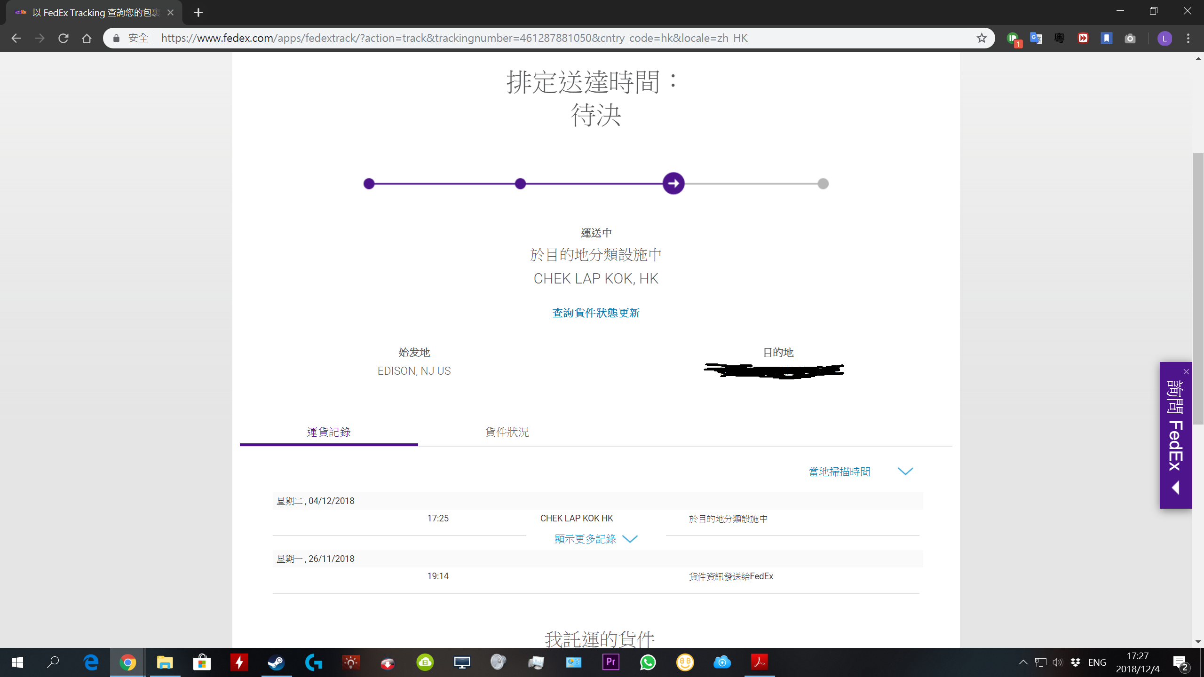Open Adobe Acrobat from the taskbar
1204x677 pixels.
pyautogui.click(x=759, y=662)
